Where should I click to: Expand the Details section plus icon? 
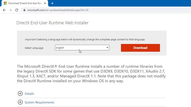[20, 94]
